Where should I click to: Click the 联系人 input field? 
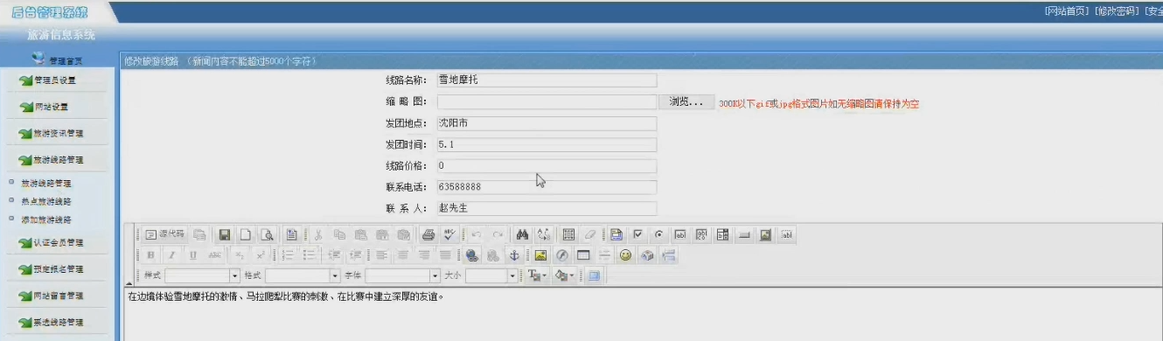tap(547, 208)
